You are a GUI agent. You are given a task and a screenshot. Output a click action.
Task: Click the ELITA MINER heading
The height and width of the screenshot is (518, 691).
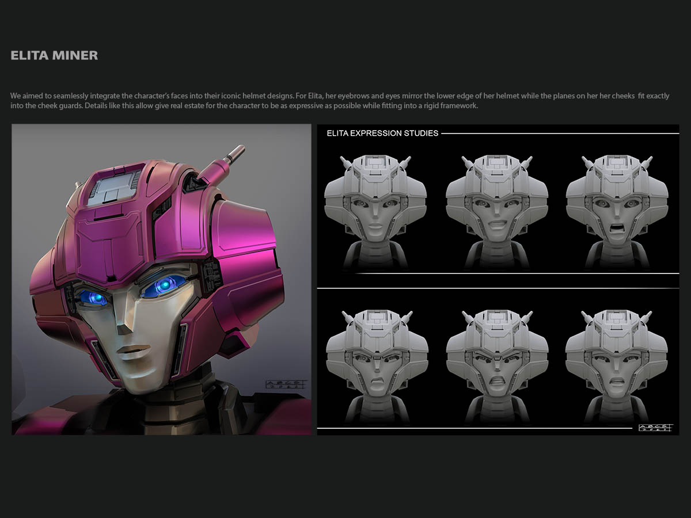point(54,56)
